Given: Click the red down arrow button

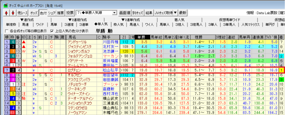Looking at the screenshot, I should 13,13.
